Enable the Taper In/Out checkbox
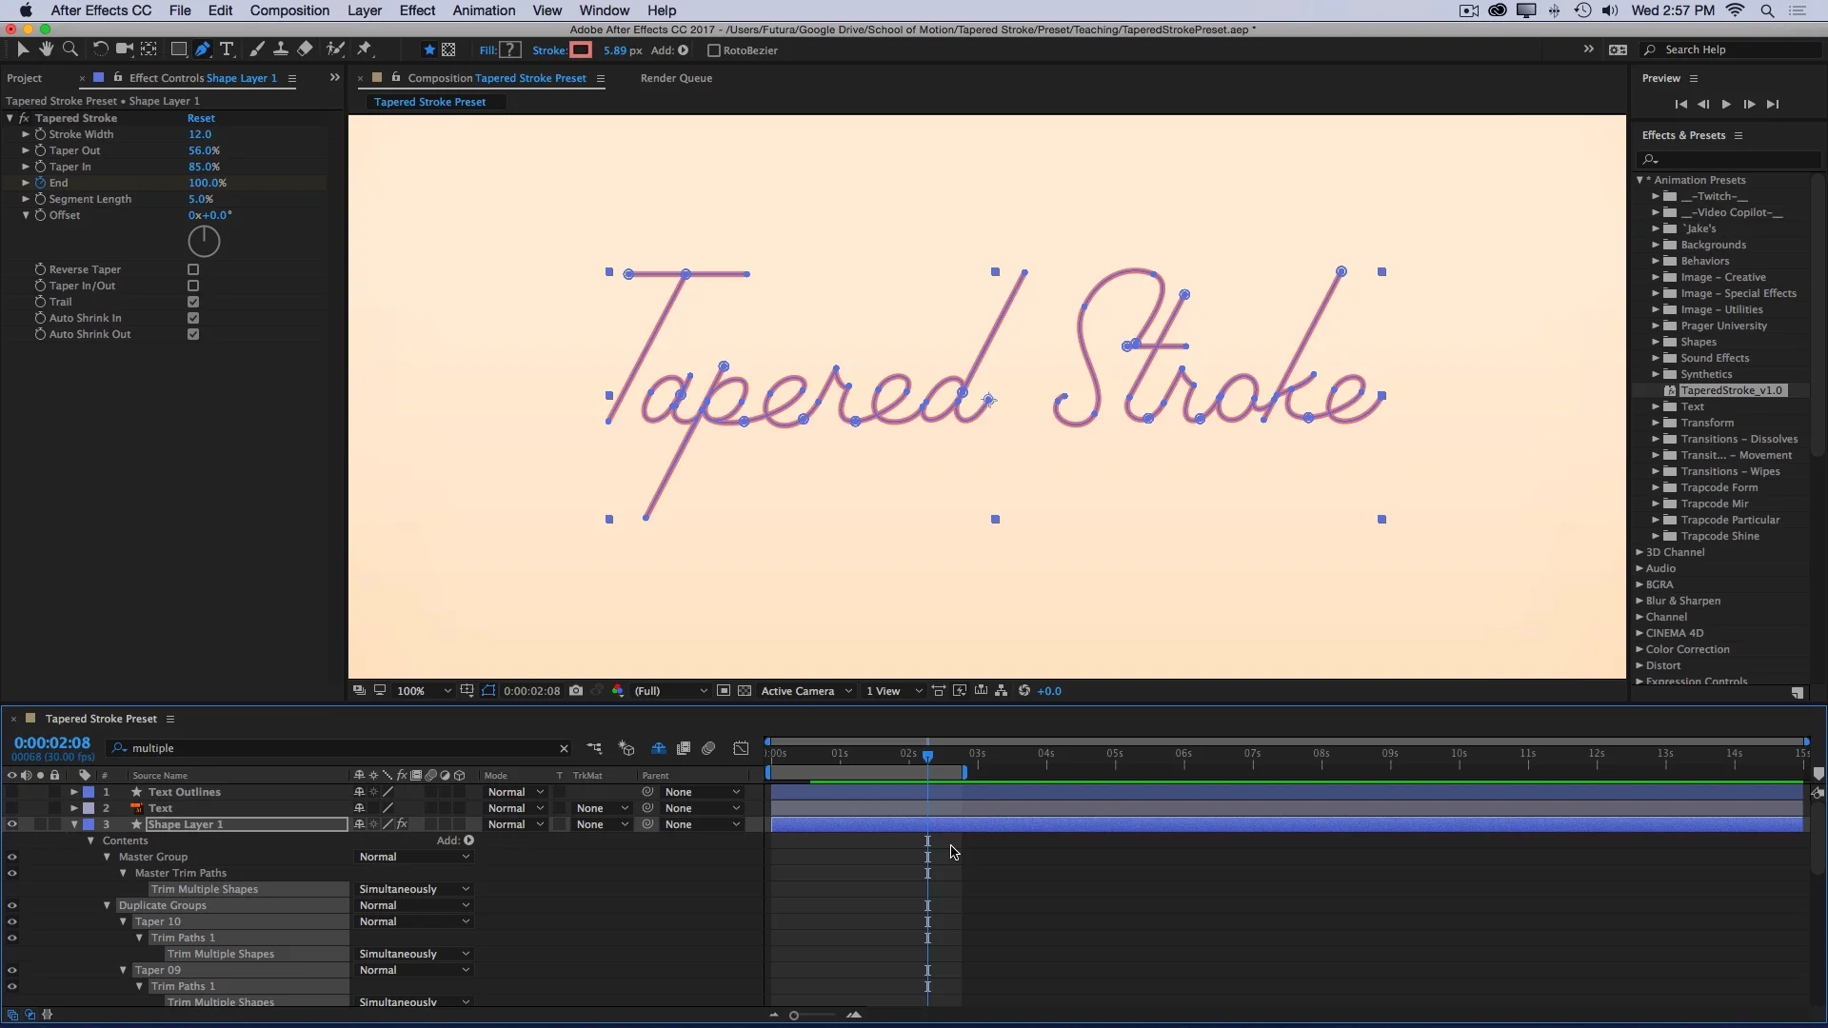Screen dimensions: 1828x1028 pyautogui.click(x=193, y=286)
